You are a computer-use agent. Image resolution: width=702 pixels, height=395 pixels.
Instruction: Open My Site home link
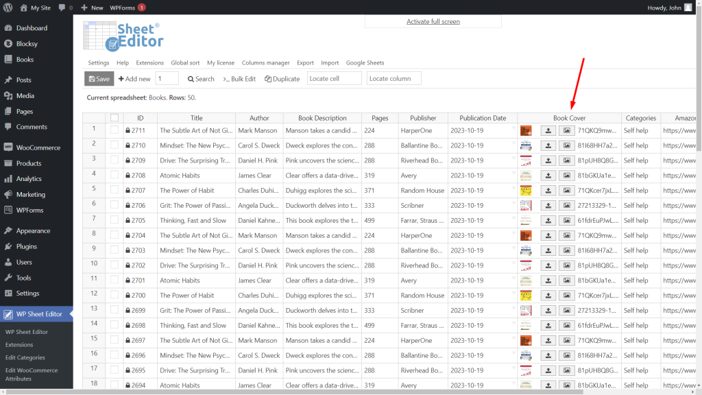(36, 8)
